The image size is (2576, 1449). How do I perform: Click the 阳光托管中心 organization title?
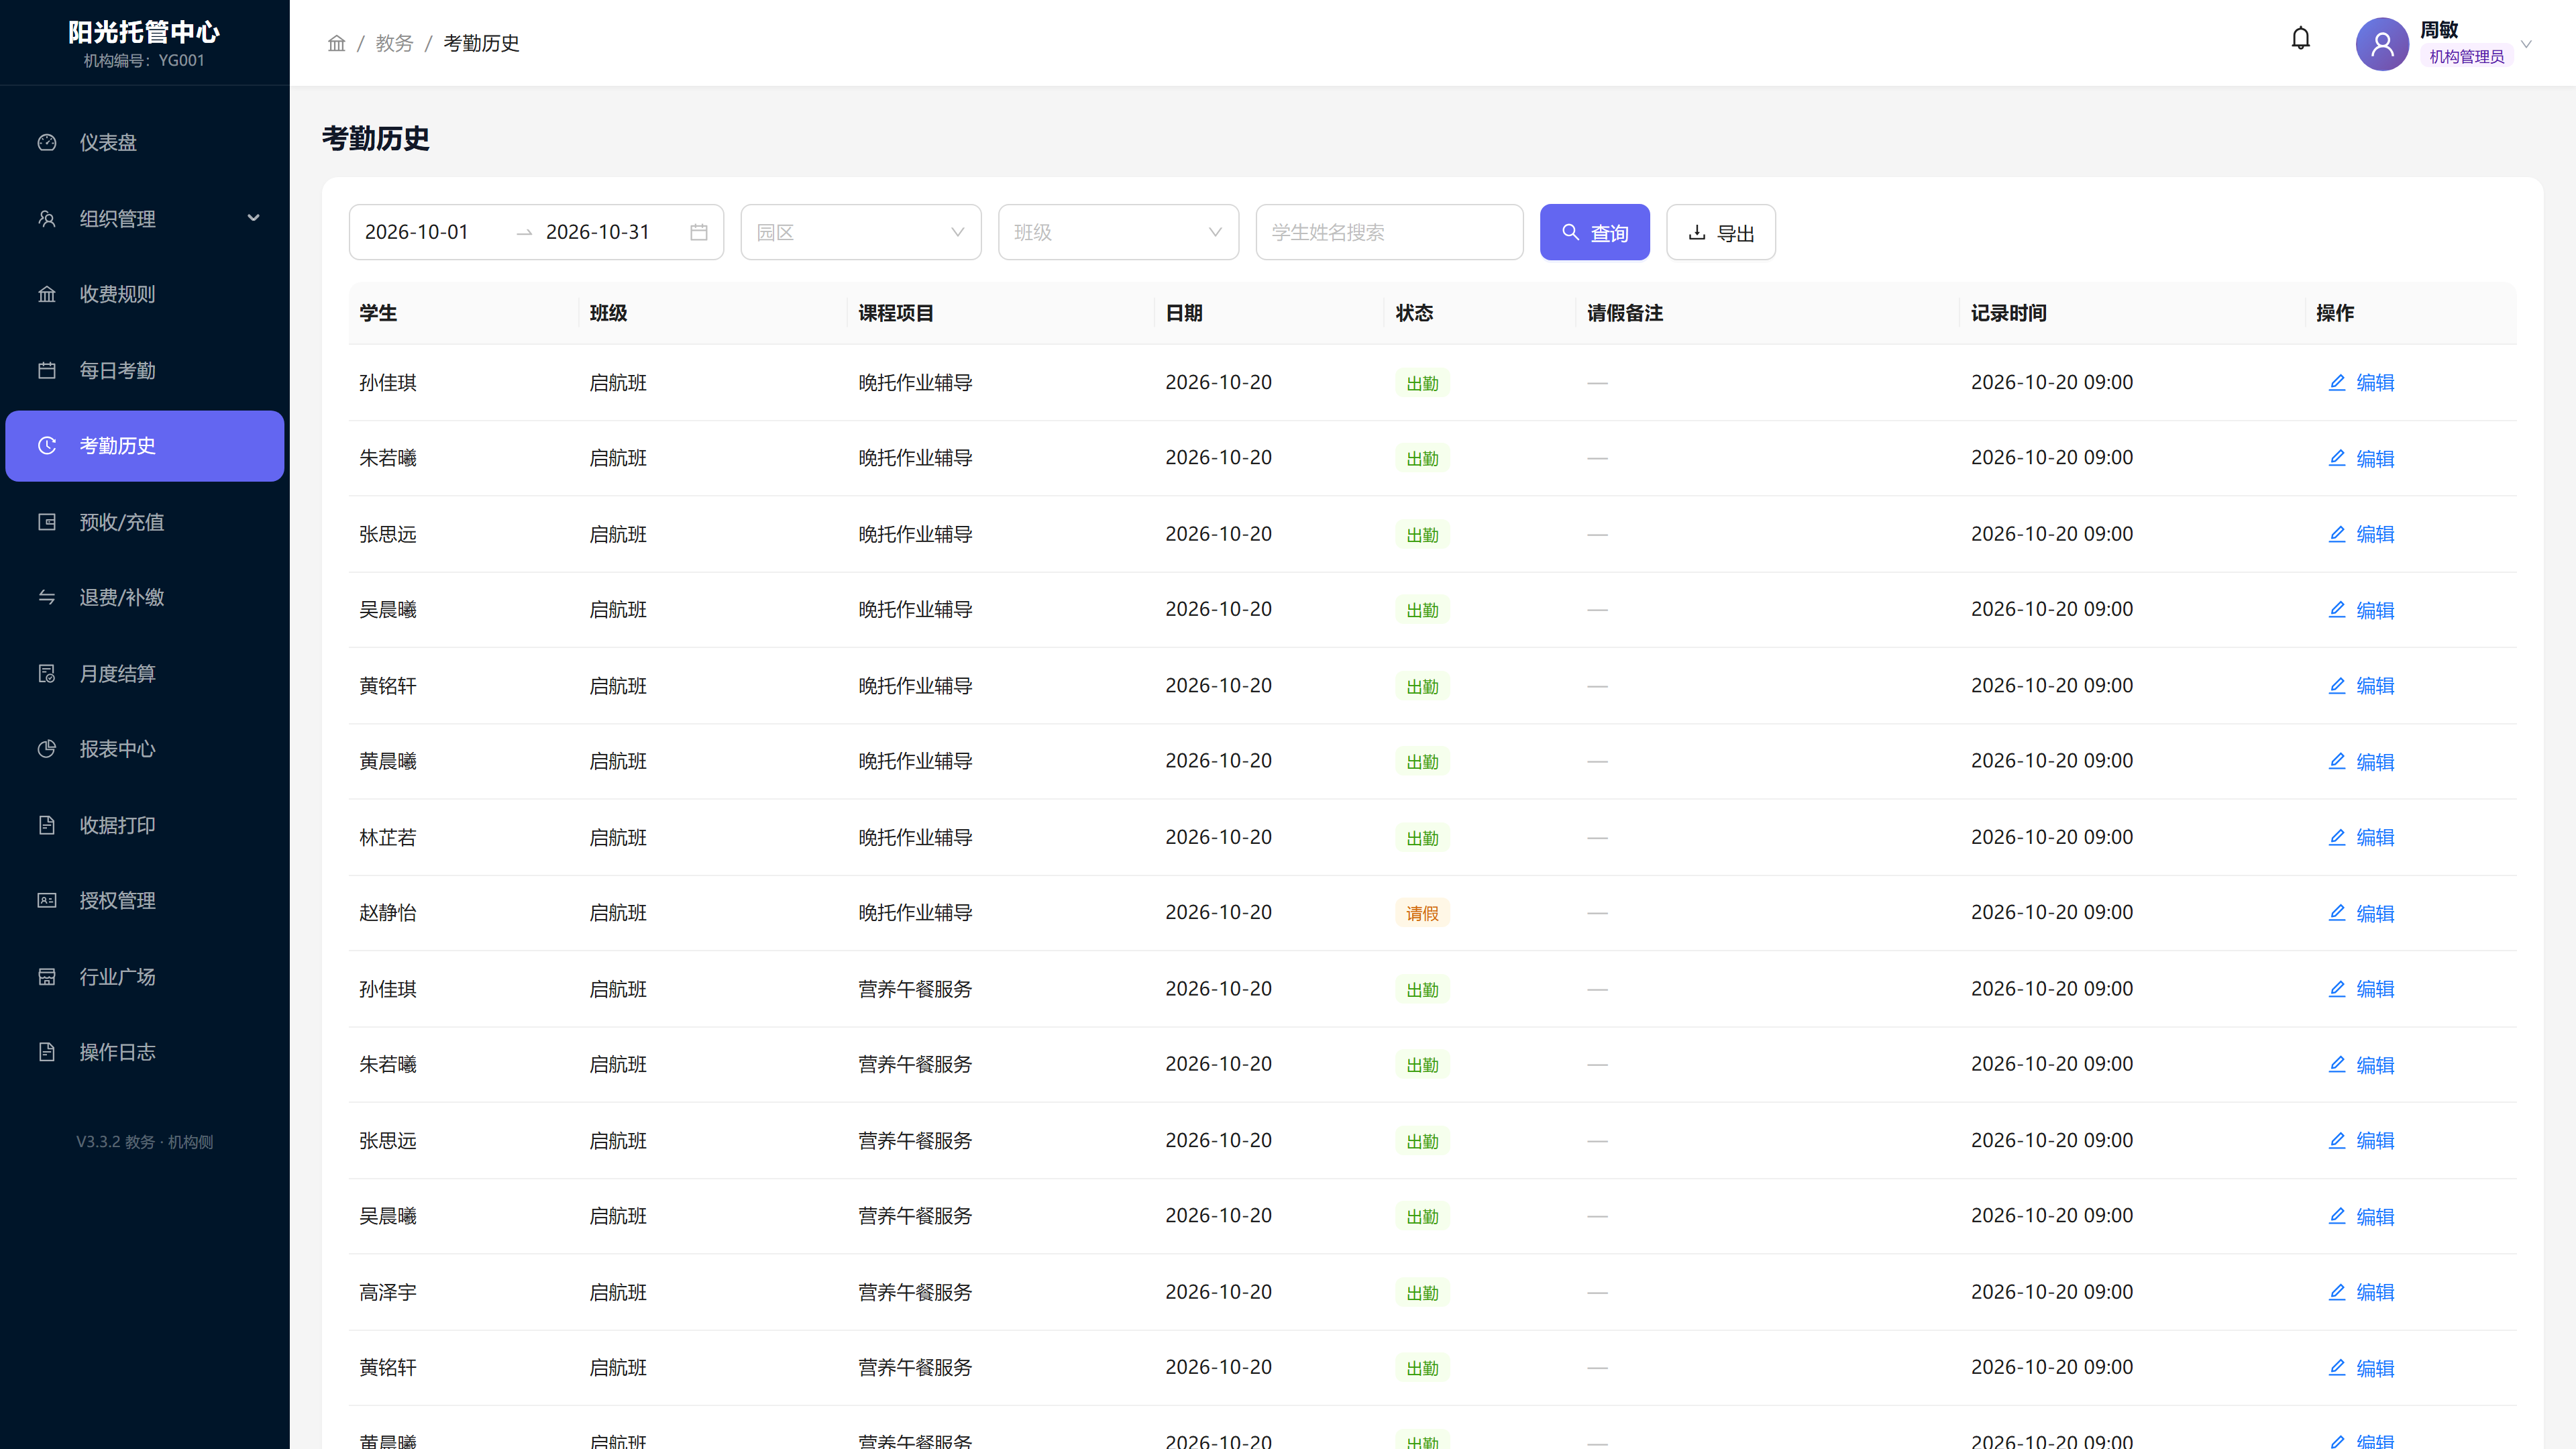coord(144,32)
